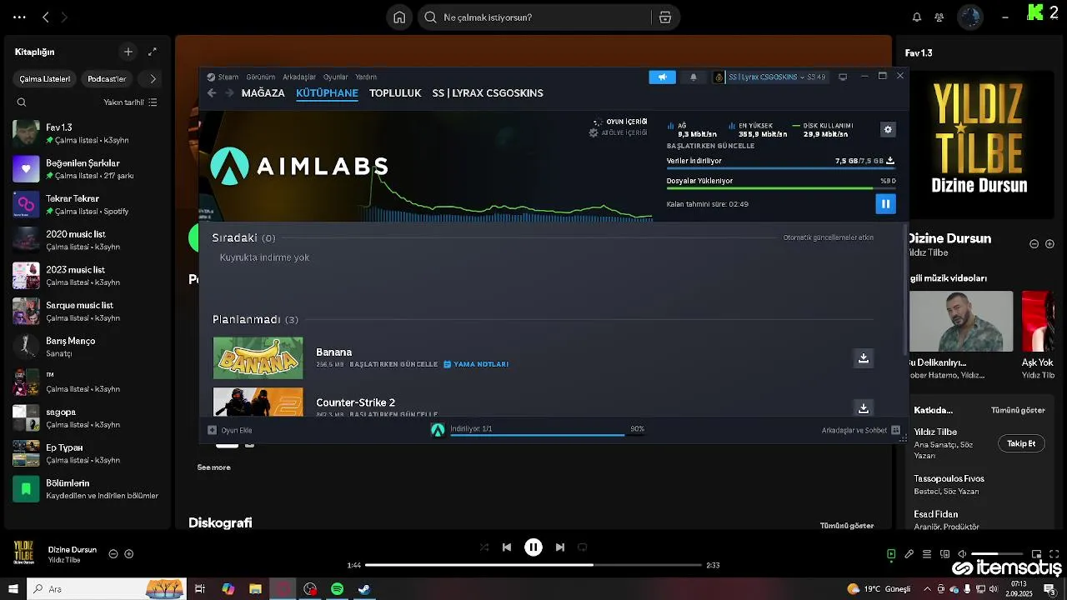Open Spotify three-dots menu
Image resolution: width=1067 pixels, height=600 pixels.
point(19,17)
